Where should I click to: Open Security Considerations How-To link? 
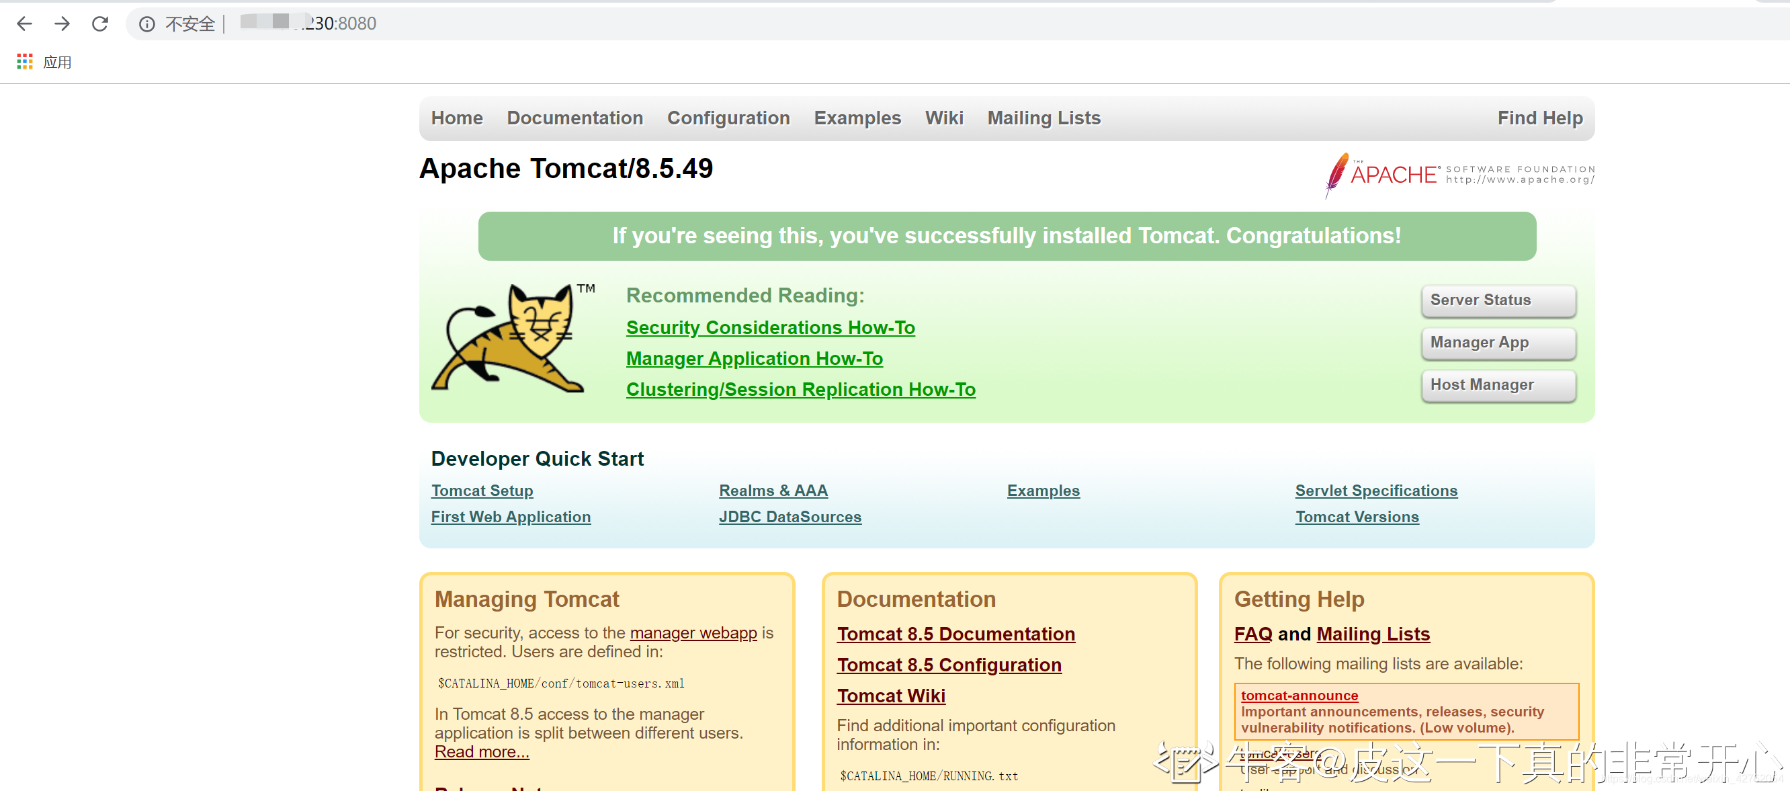pos(770,327)
